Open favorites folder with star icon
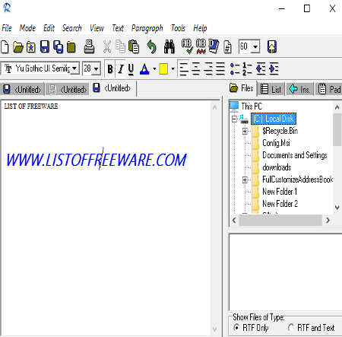This screenshot has width=342, height=337. 31,47
